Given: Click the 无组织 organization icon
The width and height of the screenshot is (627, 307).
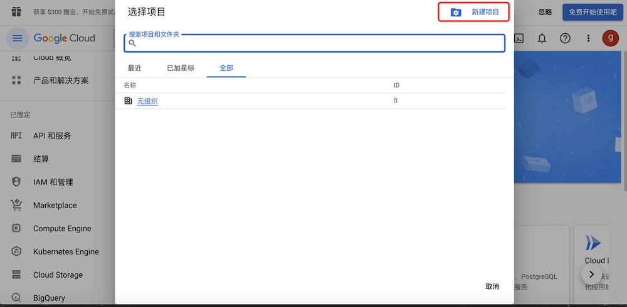Looking at the screenshot, I should (x=129, y=101).
